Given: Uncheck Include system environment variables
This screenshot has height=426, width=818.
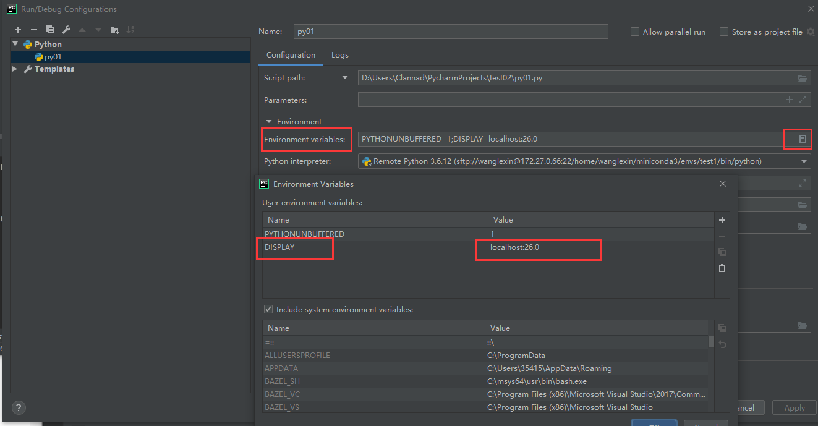Looking at the screenshot, I should 268,309.
